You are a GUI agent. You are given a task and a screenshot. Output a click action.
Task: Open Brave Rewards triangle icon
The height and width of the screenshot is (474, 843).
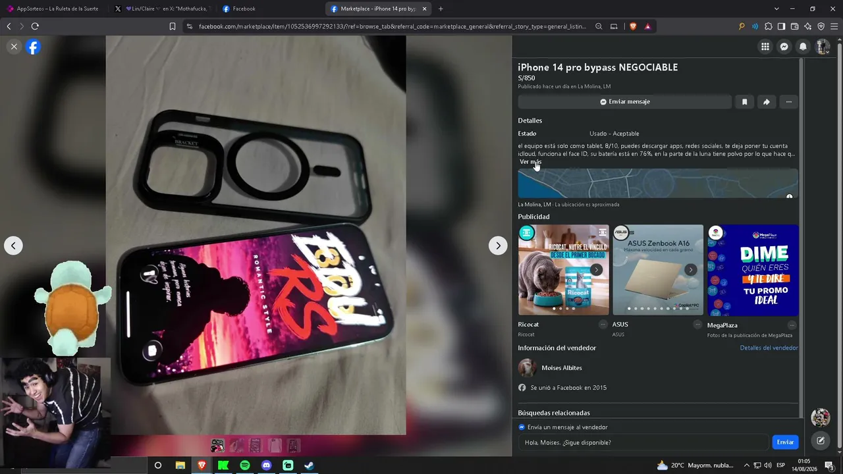[x=648, y=26]
